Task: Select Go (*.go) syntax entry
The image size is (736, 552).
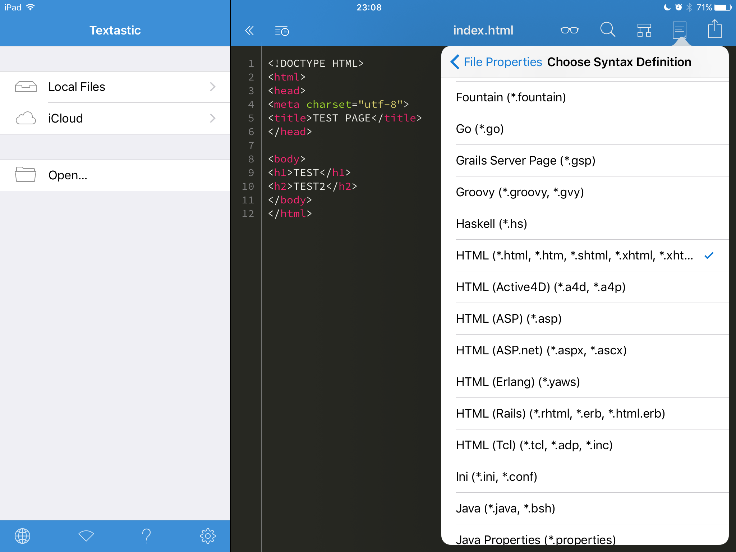Action: (x=480, y=129)
